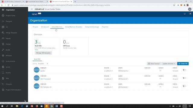Open the notification center in taskbar

point(190,106)
